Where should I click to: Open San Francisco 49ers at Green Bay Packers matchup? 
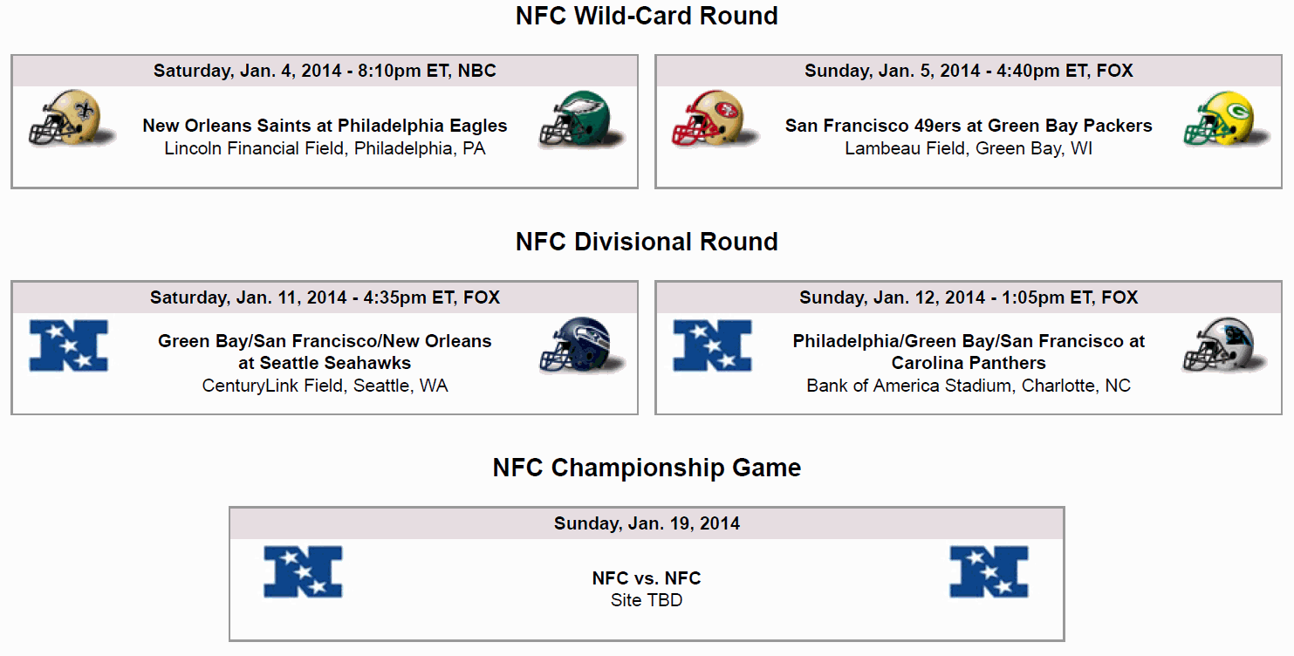(969, 126)
